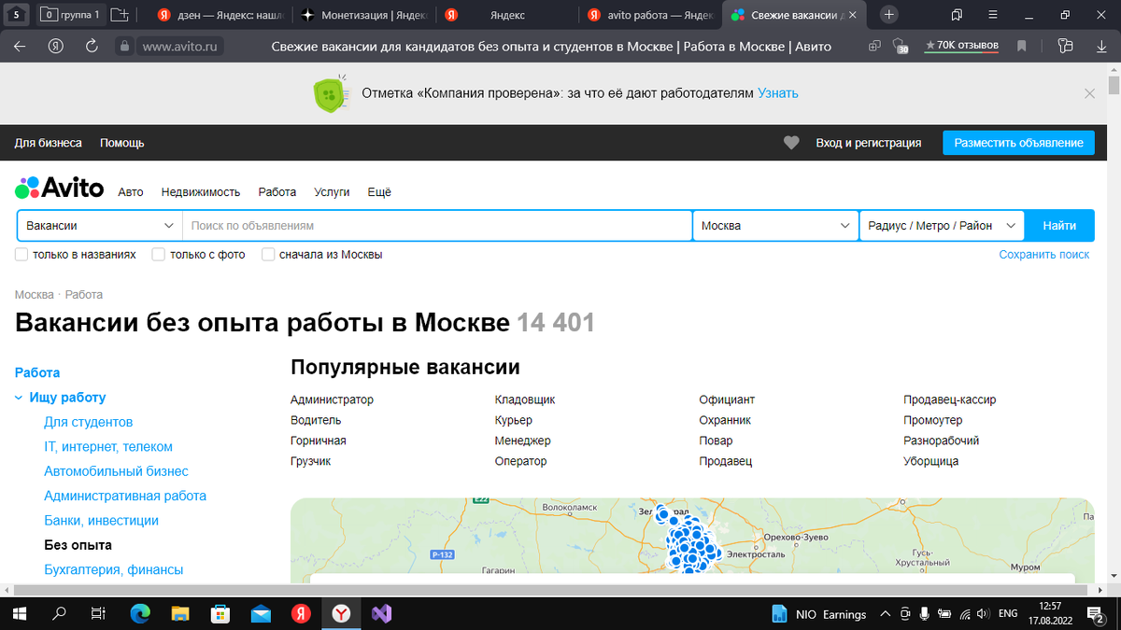The image size is (1121, 630).
Task: Open 'Продавец-кассир' popular vacancy
Action: [950, 399]
